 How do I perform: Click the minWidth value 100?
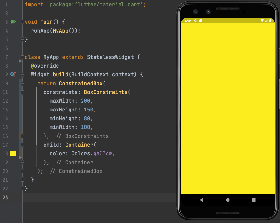85,127
